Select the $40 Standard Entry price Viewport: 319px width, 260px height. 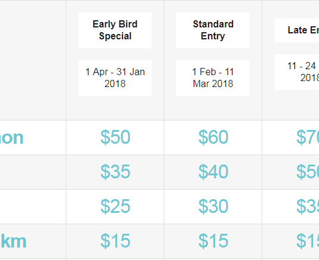(213, 172)
